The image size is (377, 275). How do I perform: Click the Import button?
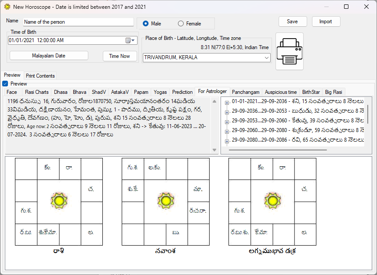[326, 21]
